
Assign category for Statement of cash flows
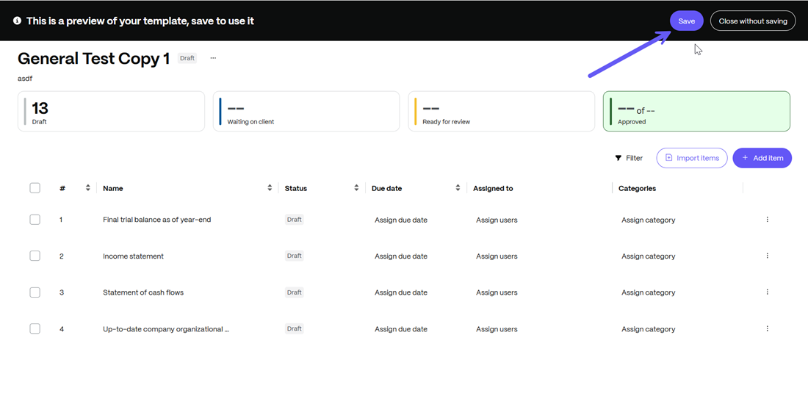tap(649, 292)
